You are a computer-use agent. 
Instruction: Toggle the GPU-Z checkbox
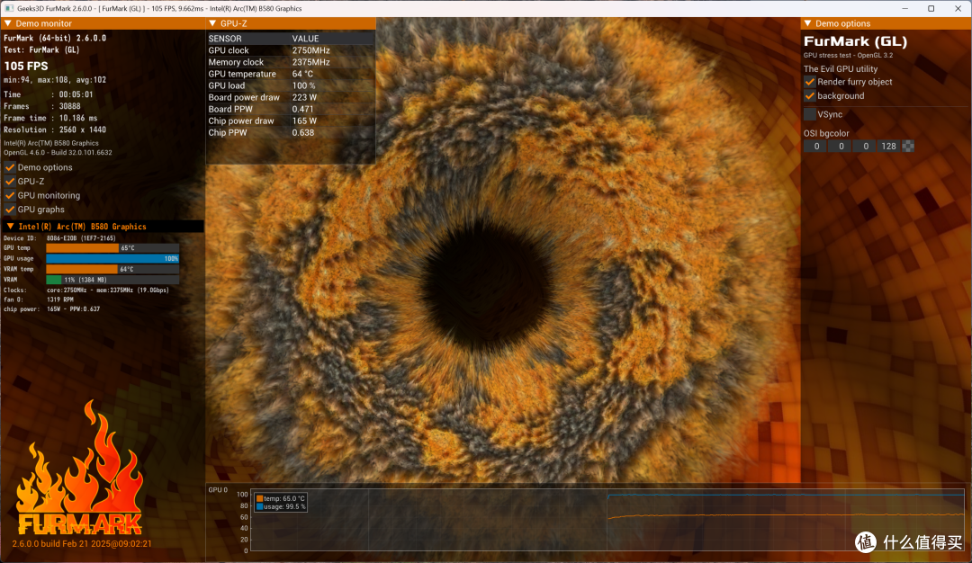[x=10, y=182]
